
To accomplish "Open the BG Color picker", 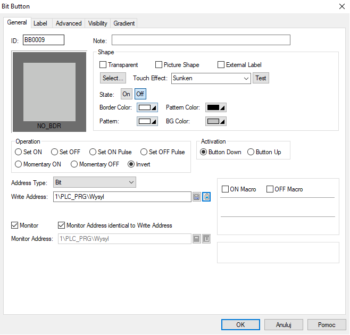I will coord(216,121).
